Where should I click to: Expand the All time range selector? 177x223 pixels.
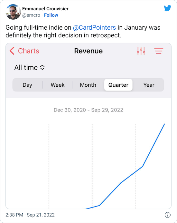pos(29,67)
